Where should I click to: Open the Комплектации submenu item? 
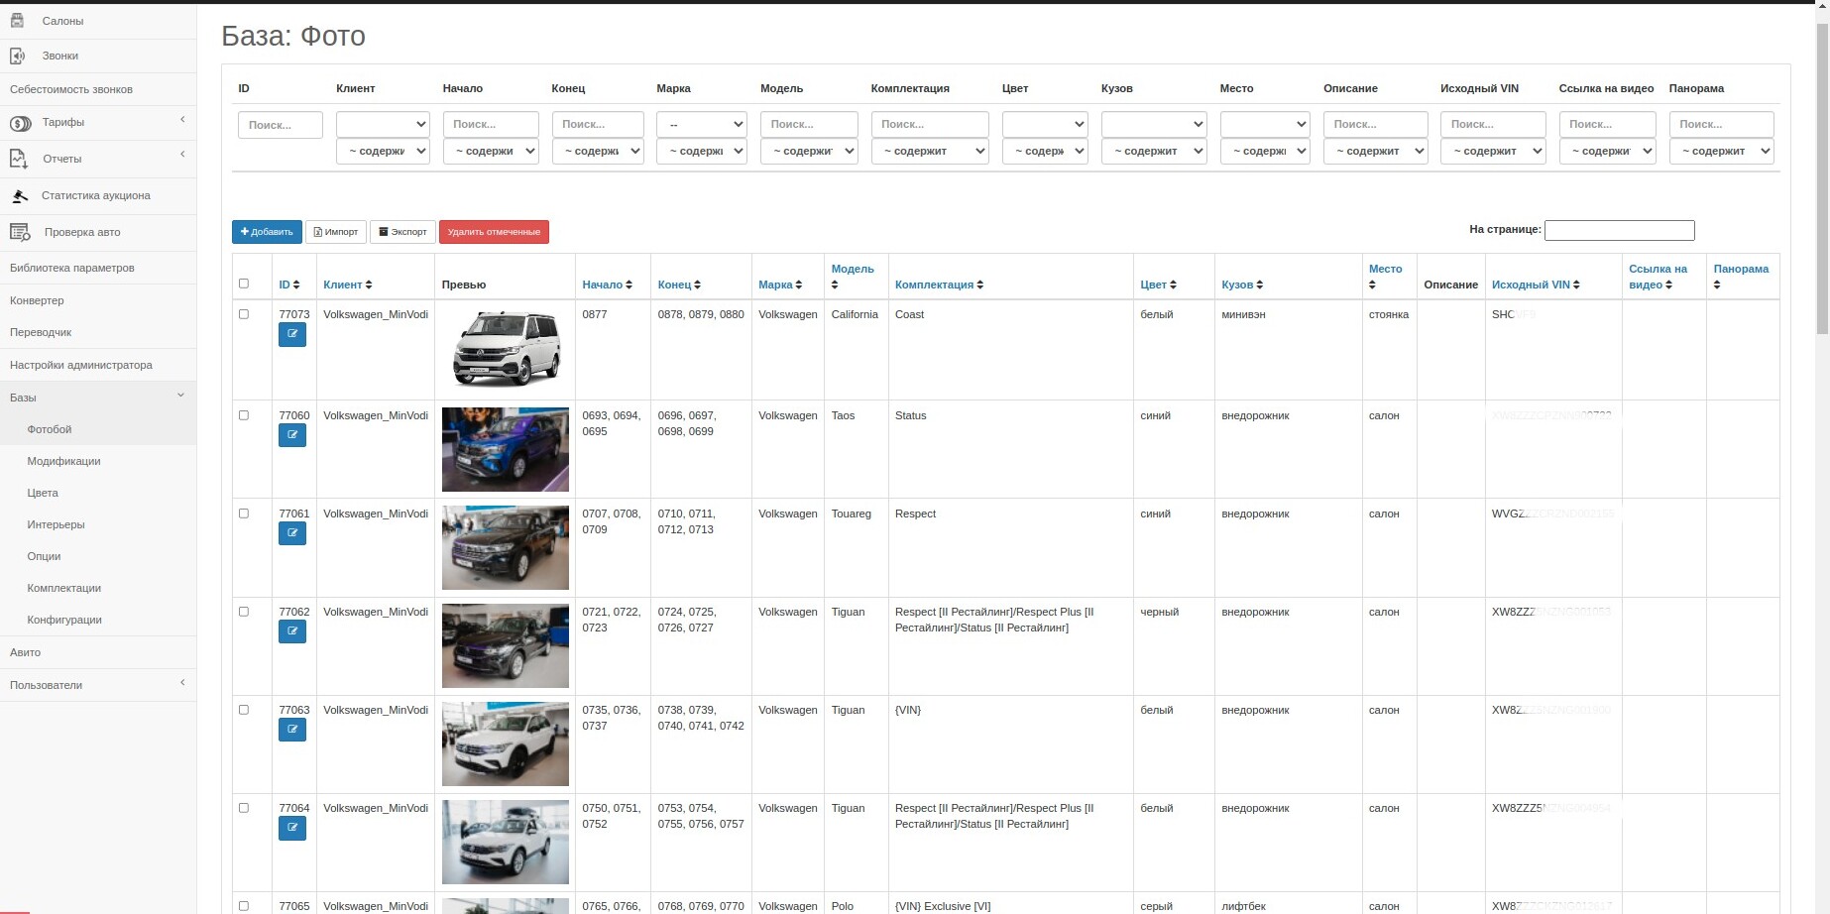pyautogui.click(x=64, y=588)
